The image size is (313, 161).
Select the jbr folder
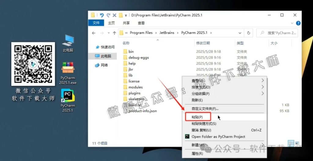click(x=128, y=69)
